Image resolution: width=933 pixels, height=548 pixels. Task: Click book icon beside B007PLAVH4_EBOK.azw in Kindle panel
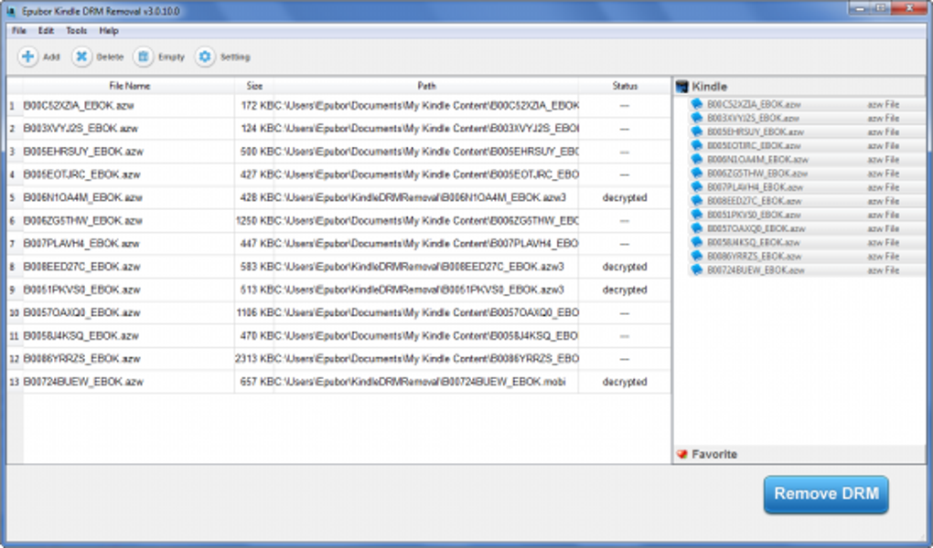[696, 186]
